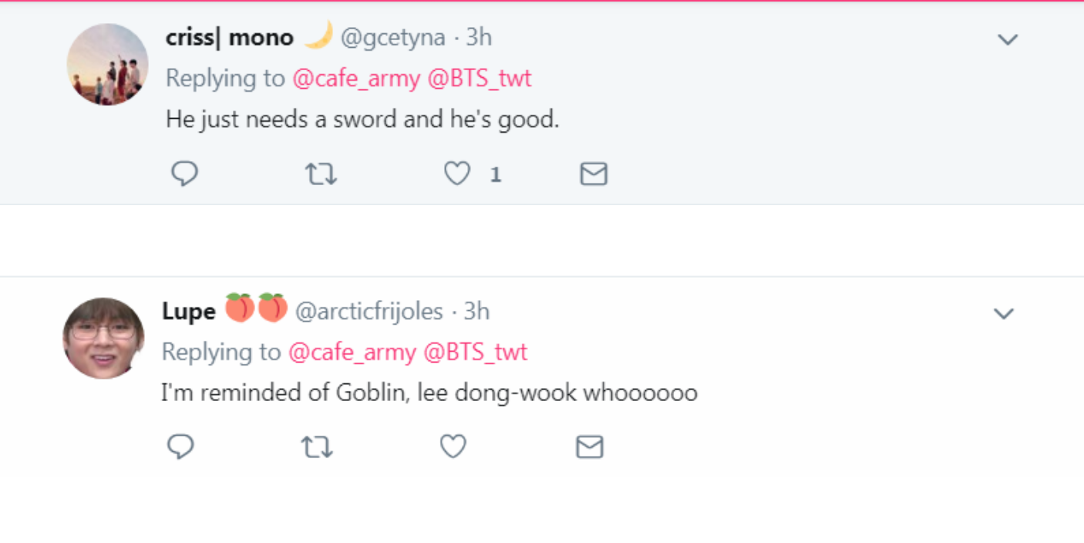Open the @arcticfrijoles handle

[x=369, y=311]
